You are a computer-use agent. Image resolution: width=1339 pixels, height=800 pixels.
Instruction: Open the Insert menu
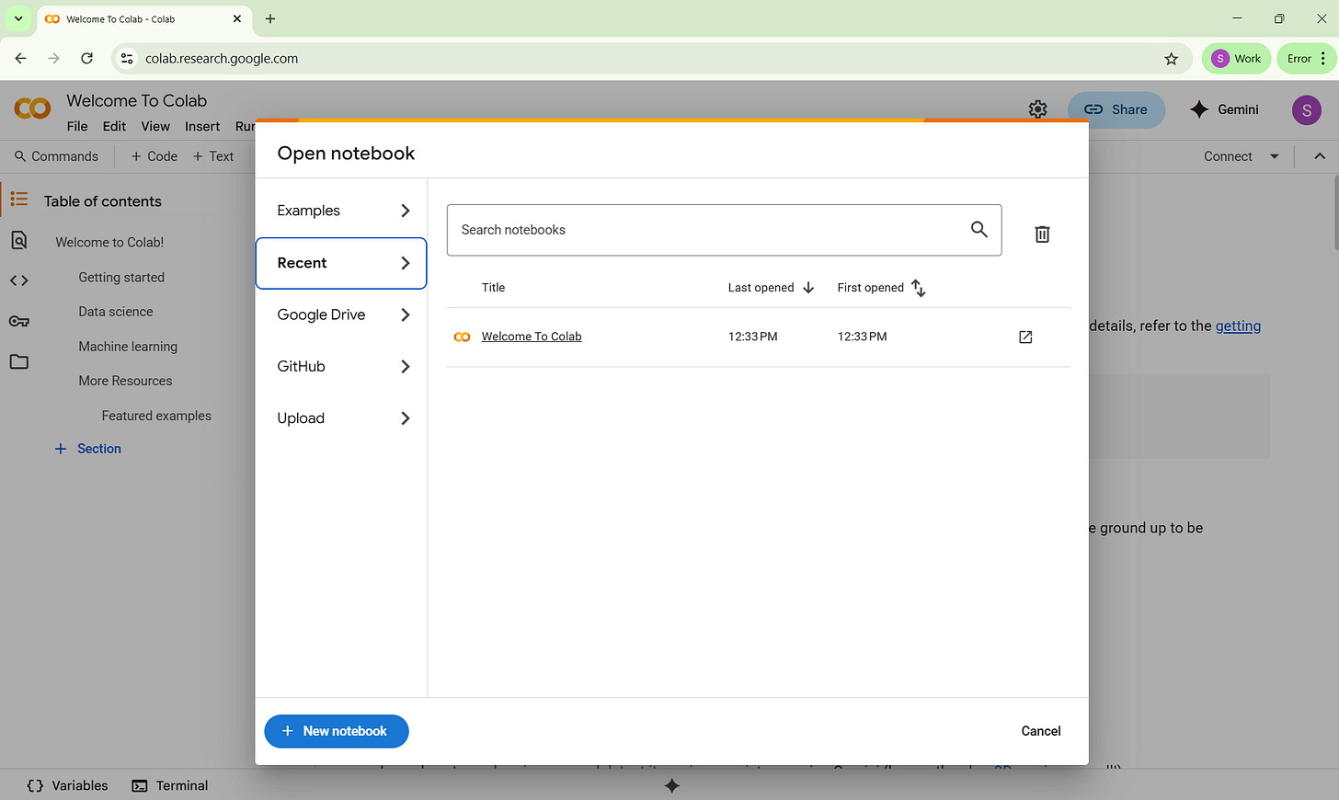(x=202, y=126)
